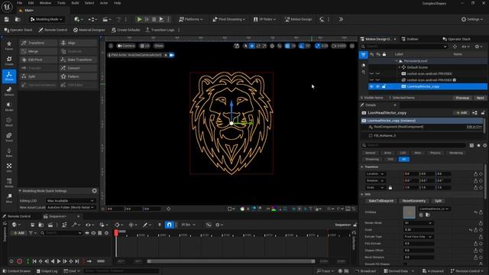Open the Build menu
This screenshot has height=275, width=489.
pos(75,3)
